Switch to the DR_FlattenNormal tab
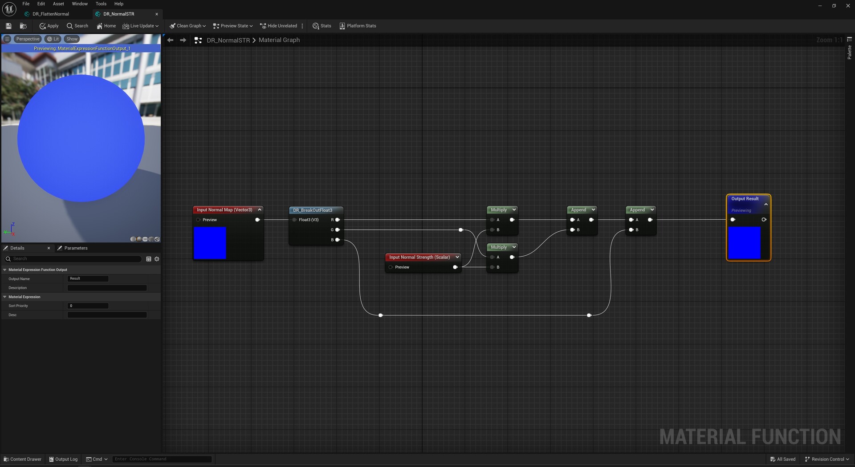 50,14
